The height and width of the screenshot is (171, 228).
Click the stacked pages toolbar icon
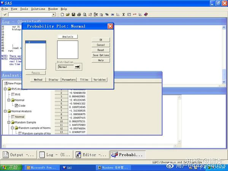pyautogui.click(x=101, y=14)
